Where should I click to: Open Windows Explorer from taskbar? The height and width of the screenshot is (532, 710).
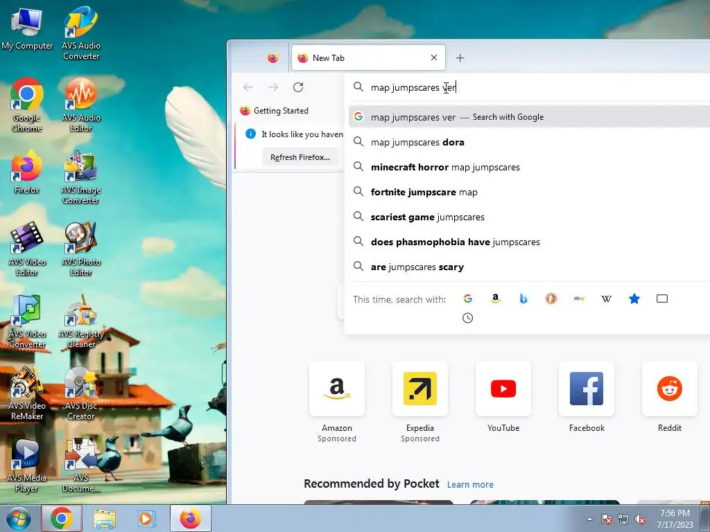coord(105,518)
